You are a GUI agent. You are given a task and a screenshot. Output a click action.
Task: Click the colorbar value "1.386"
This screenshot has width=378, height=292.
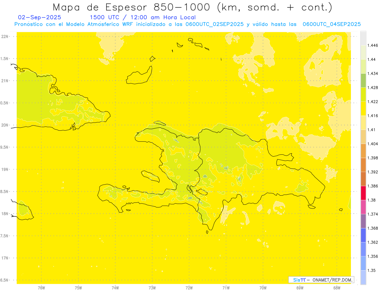point(372,186)
